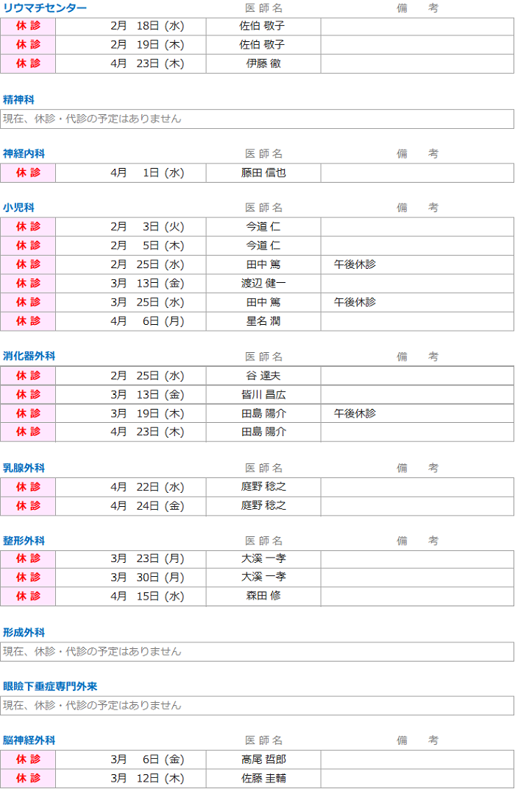Click 午後休診 note in 田島 陽介 row
The width and height of the screenshot is (515, 789).
(355, 413)
